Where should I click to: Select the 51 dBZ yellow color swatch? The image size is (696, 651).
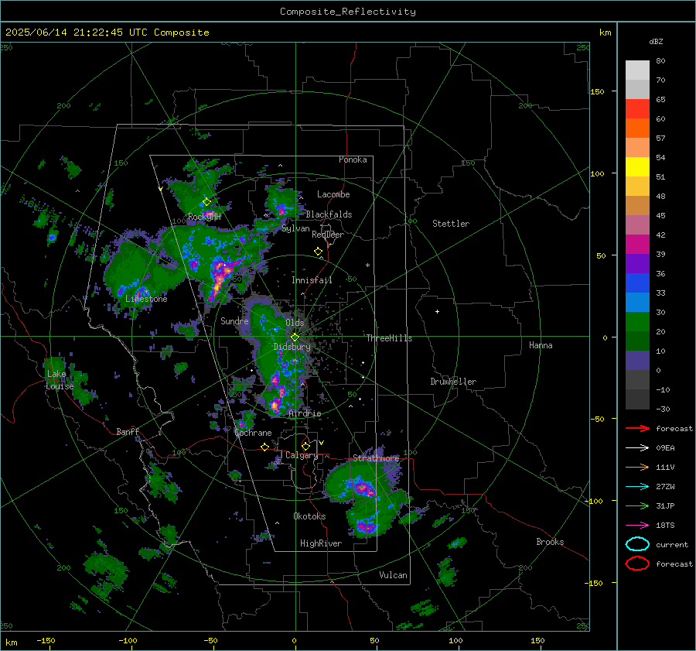(x=637, y=167)
